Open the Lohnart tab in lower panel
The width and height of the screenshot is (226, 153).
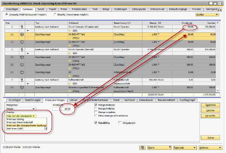click(x=73, y=100)
